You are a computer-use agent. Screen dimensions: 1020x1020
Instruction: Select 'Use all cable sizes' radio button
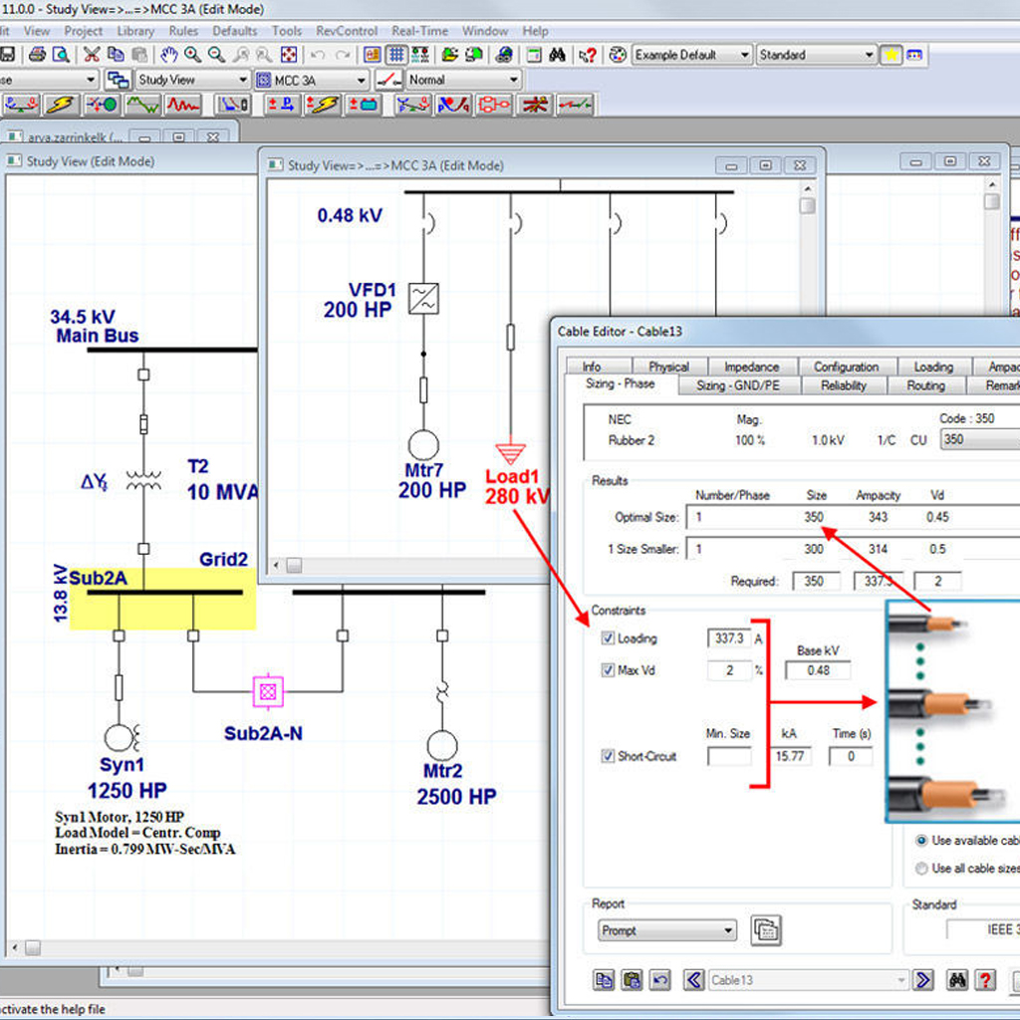click(x=921, y=869)
